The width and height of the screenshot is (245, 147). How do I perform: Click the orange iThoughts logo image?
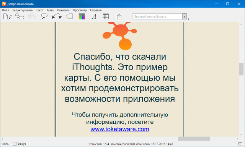pos(120,36)
